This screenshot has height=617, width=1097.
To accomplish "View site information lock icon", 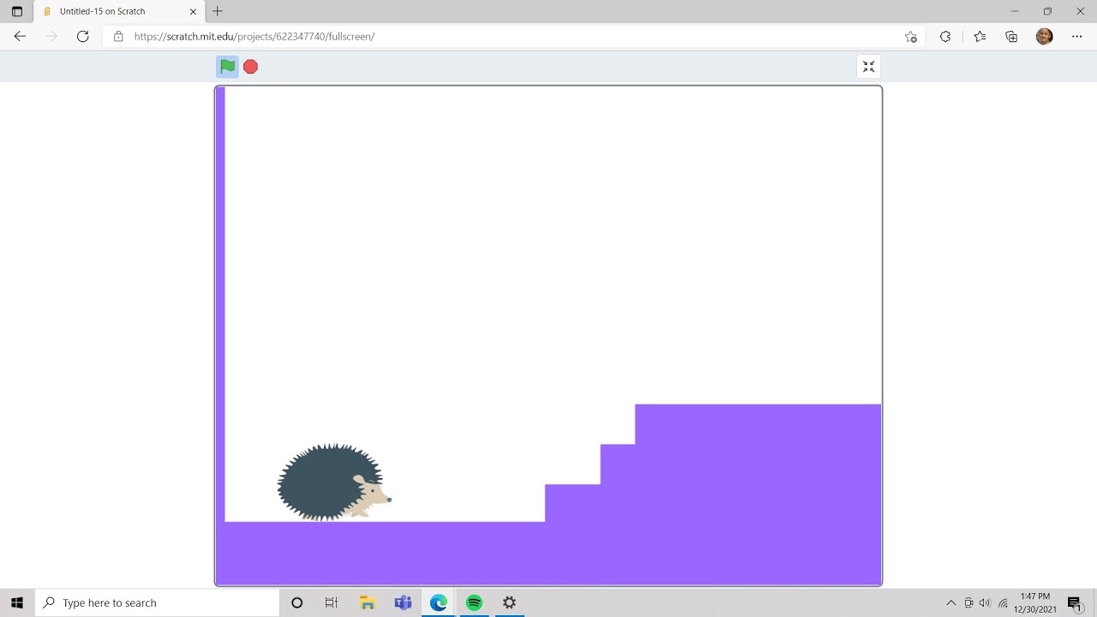I will (x=118, y=37).
